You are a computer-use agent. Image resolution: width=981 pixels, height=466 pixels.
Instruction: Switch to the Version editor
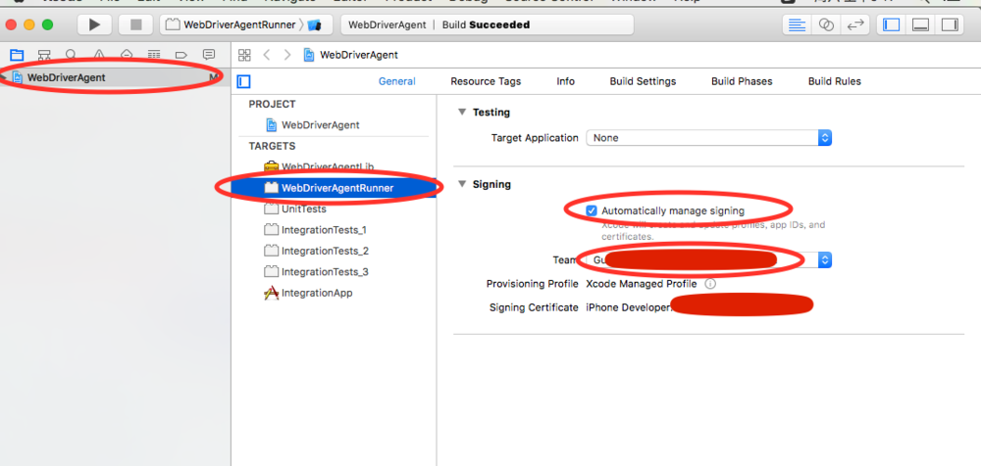coord(855,25)
